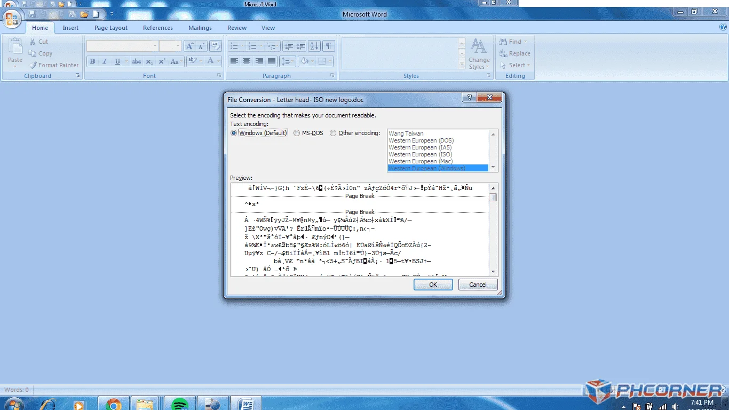Select Wang Taiwan in the encoding list
This screenshot has width=729, height=410.
[x=438, y=133]
